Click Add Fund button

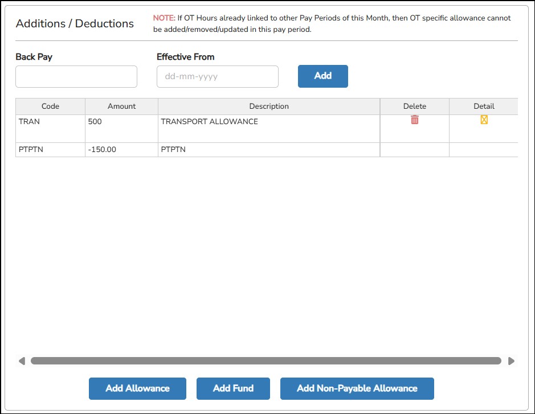coord(233,388)
